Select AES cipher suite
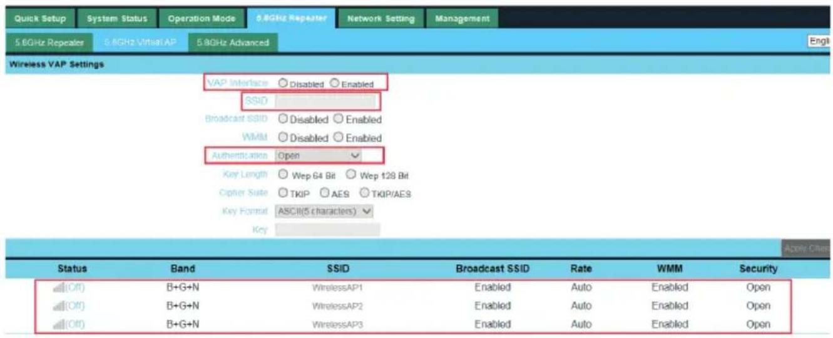Viewport: 833px width, 338px height. coord(325,193)
